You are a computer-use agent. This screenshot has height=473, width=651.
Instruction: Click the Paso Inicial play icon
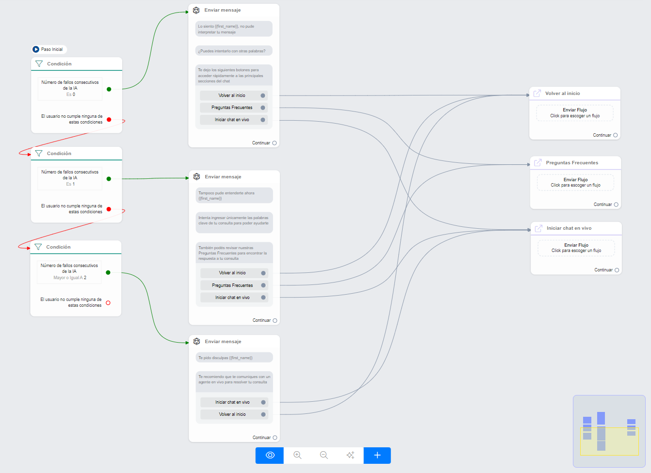[36, 49]
